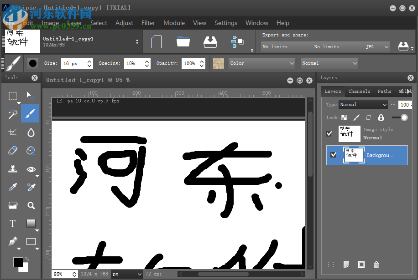Open the Filter menu
Image resolution: width=418 pixels, height=280 pixels.
[x=149, y=23]
